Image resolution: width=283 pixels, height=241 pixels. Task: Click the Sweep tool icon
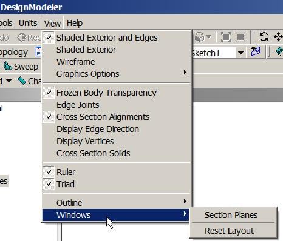point(8,67)
